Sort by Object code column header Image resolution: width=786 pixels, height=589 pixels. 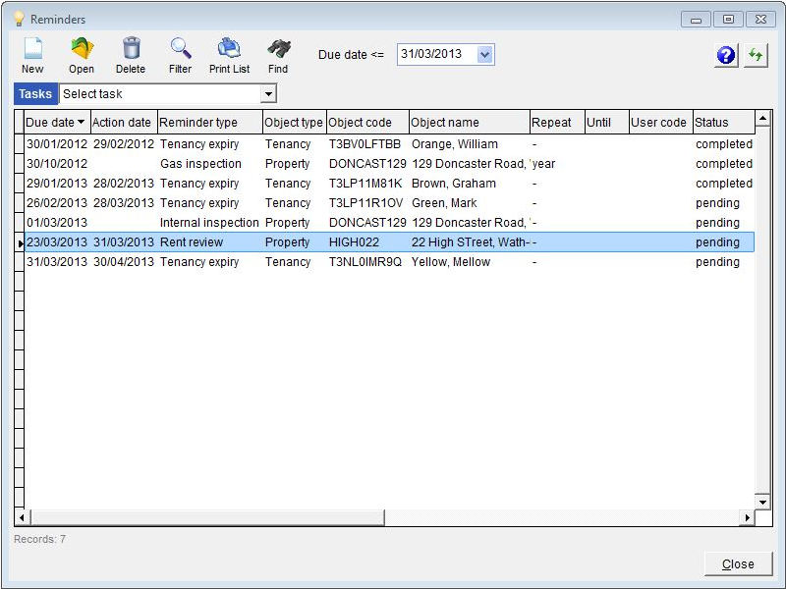pos(367,122)
